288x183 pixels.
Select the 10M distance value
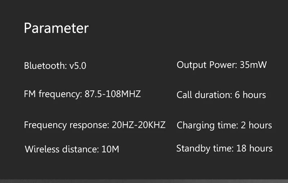tap(110, 149)
